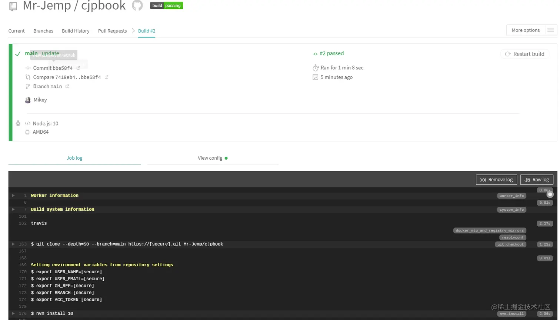Open the Raw log
Viewport: 560px width, 320px height.
click(x=537, y=180)
